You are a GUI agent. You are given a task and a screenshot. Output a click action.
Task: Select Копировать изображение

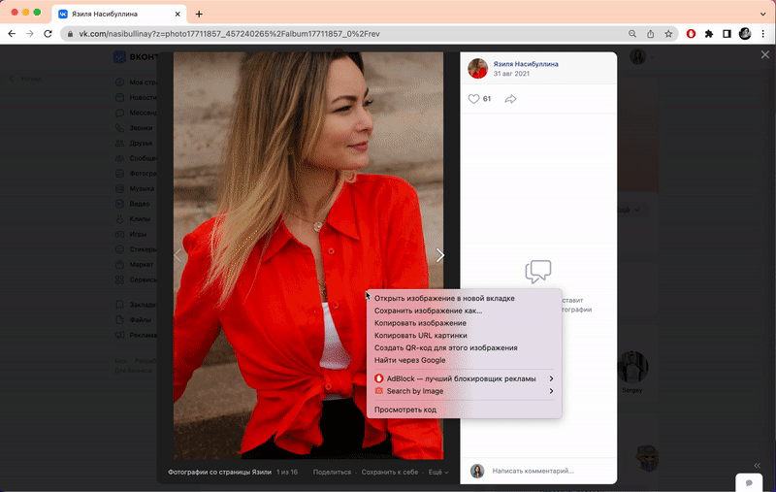(464, 323)
